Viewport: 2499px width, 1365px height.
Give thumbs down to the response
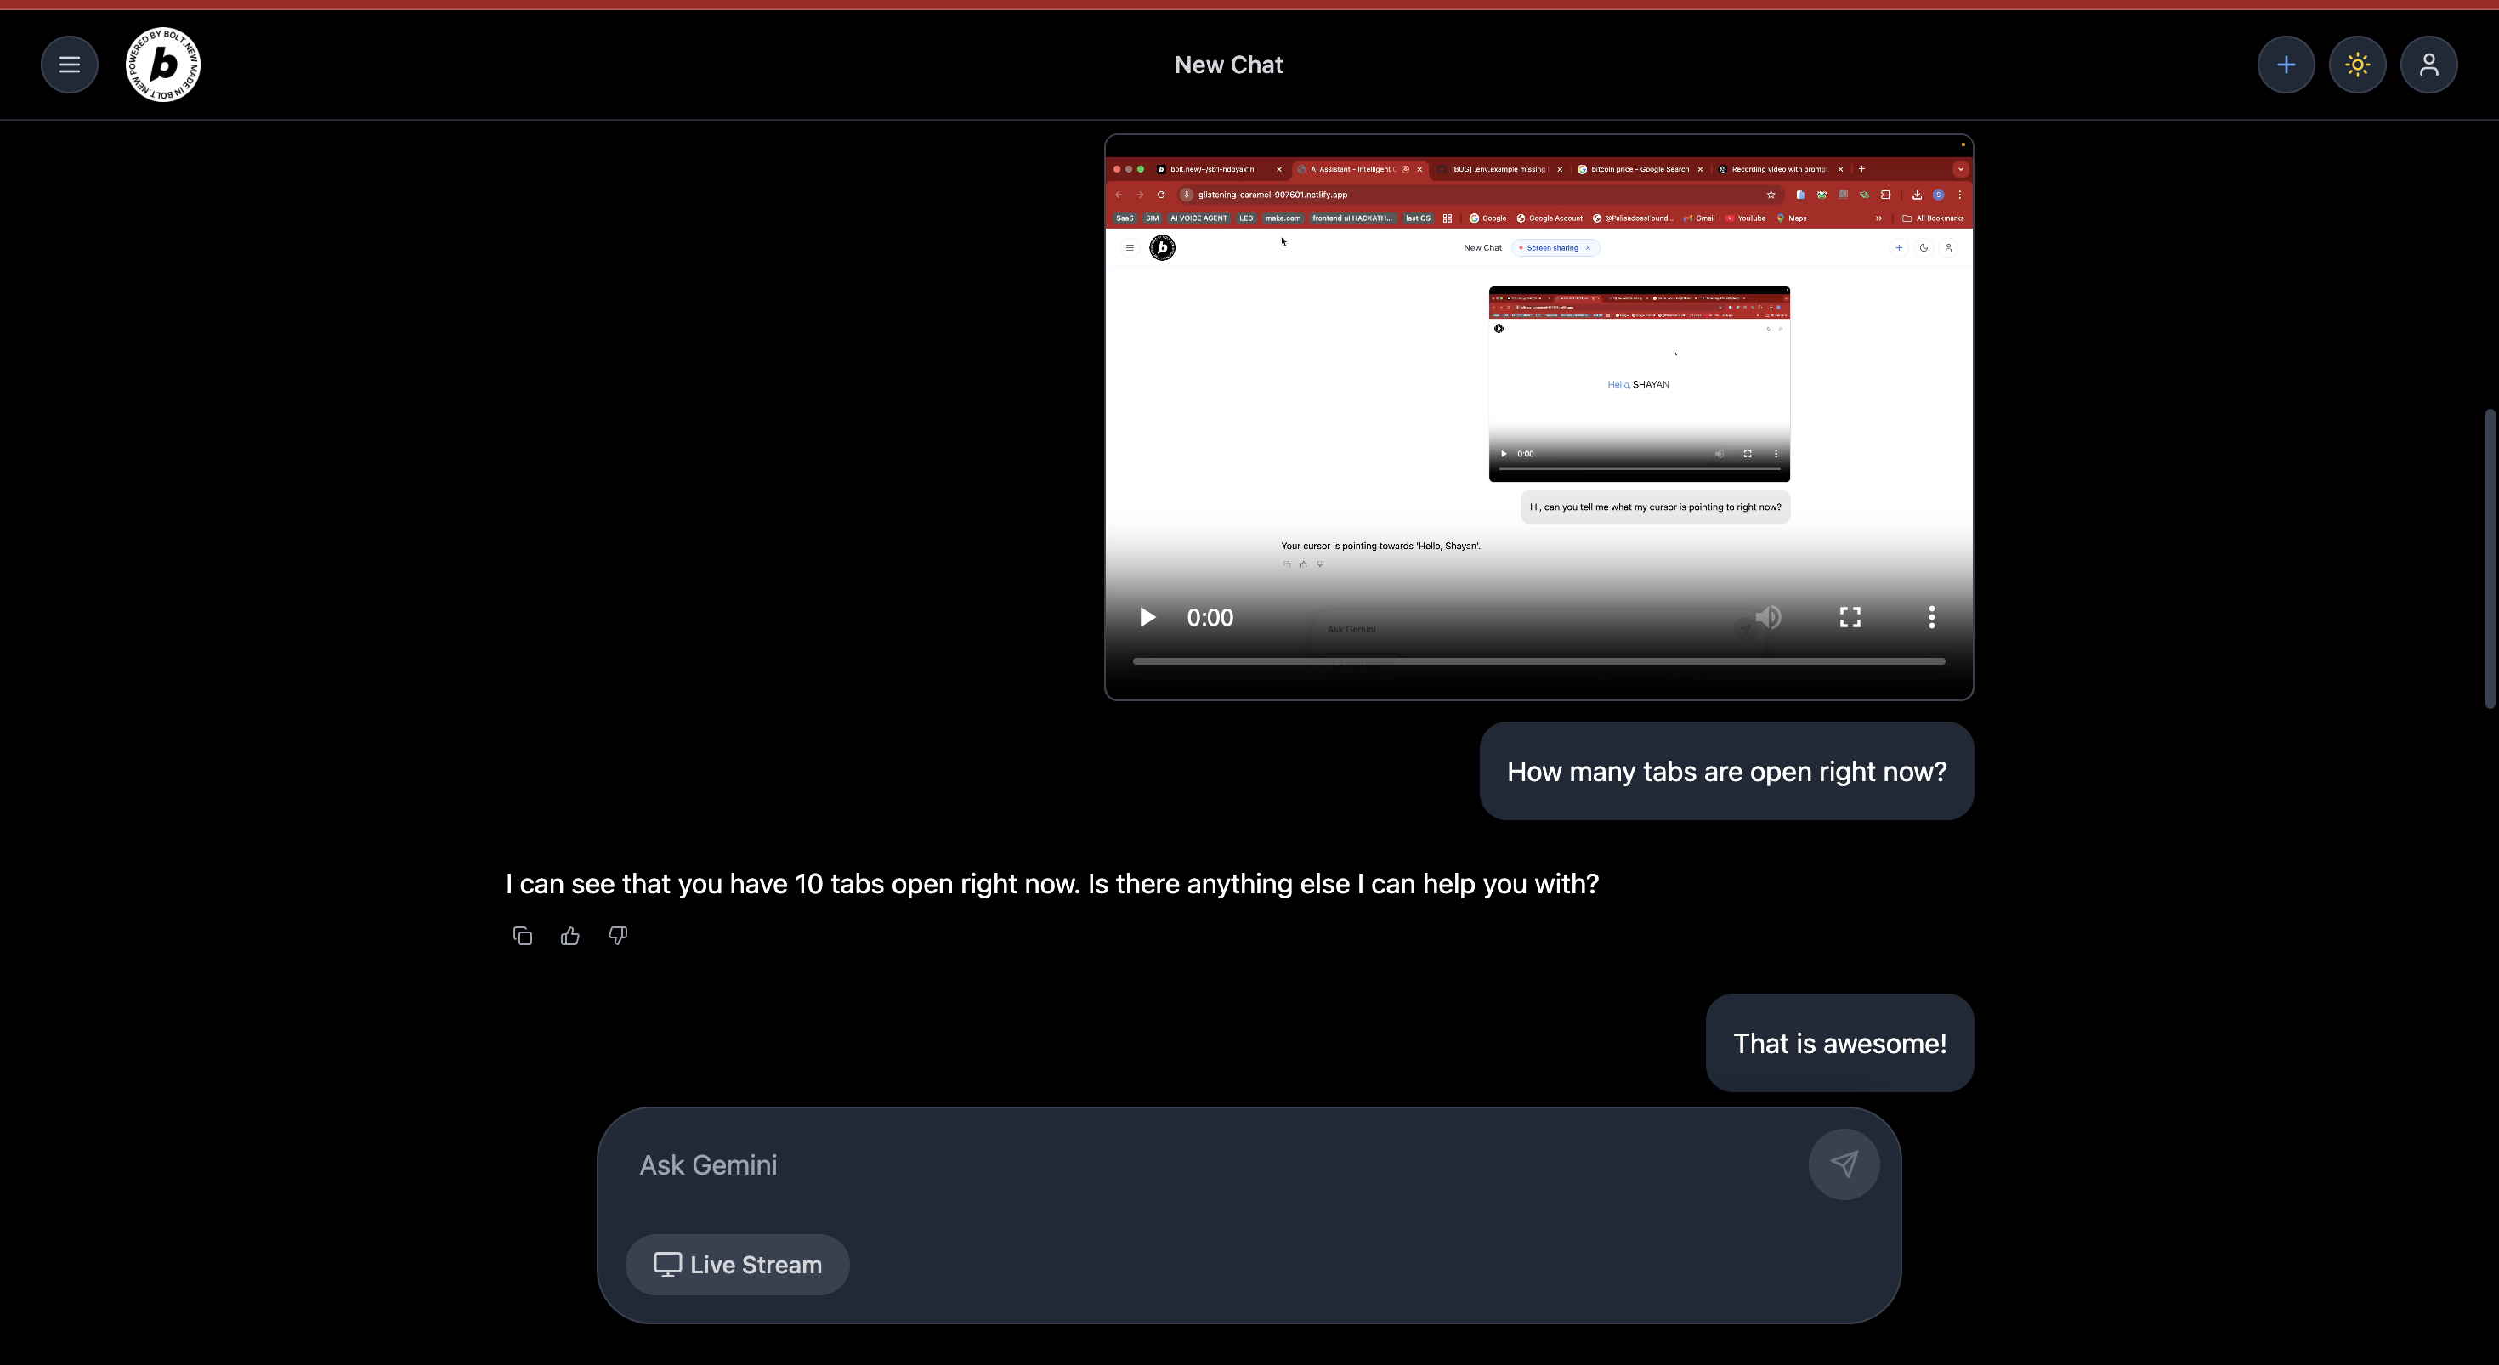pos(618,935)
